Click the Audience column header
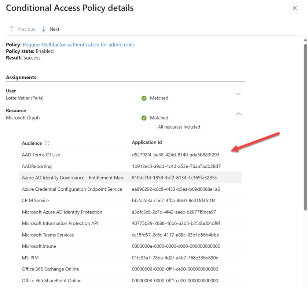Image resolution: width=308 pixels, height=288 pixels. pyautogui.click(x=32, y=143)
